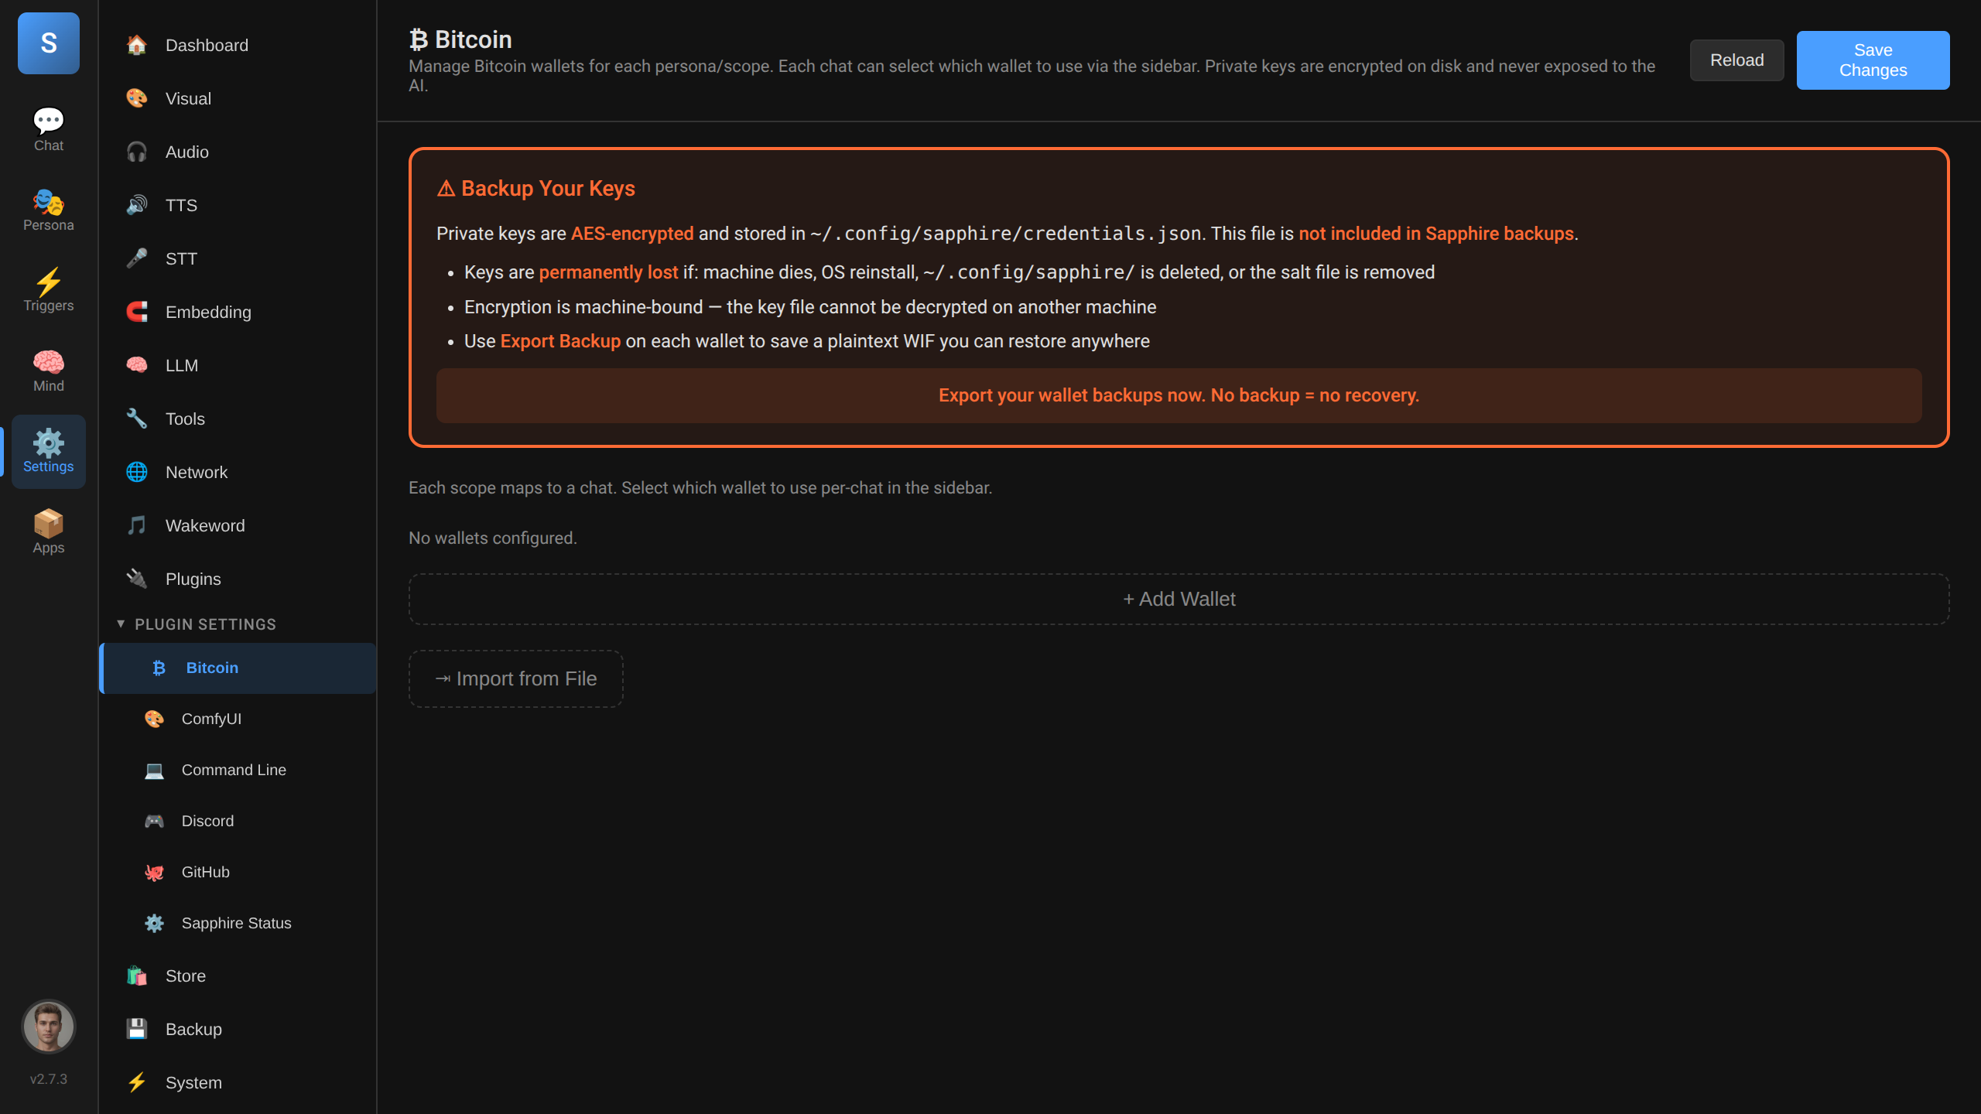The width and height of the screenshot is (1981, 1114).
Task: Click the Command Line laptop icon
Action: (155, 770)
